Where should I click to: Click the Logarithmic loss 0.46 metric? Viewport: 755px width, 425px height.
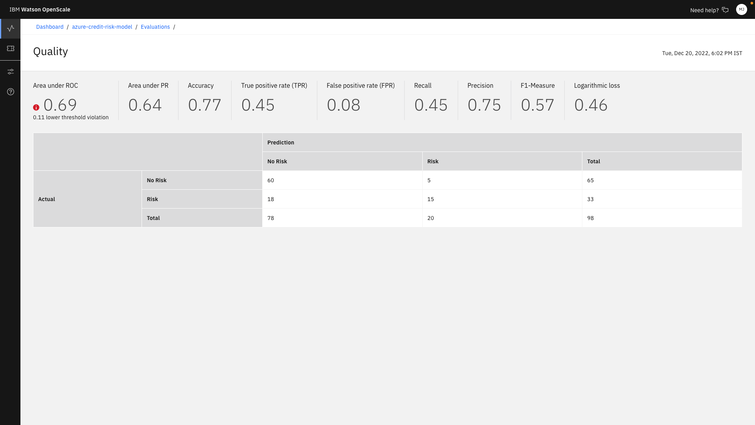point(591,105)
